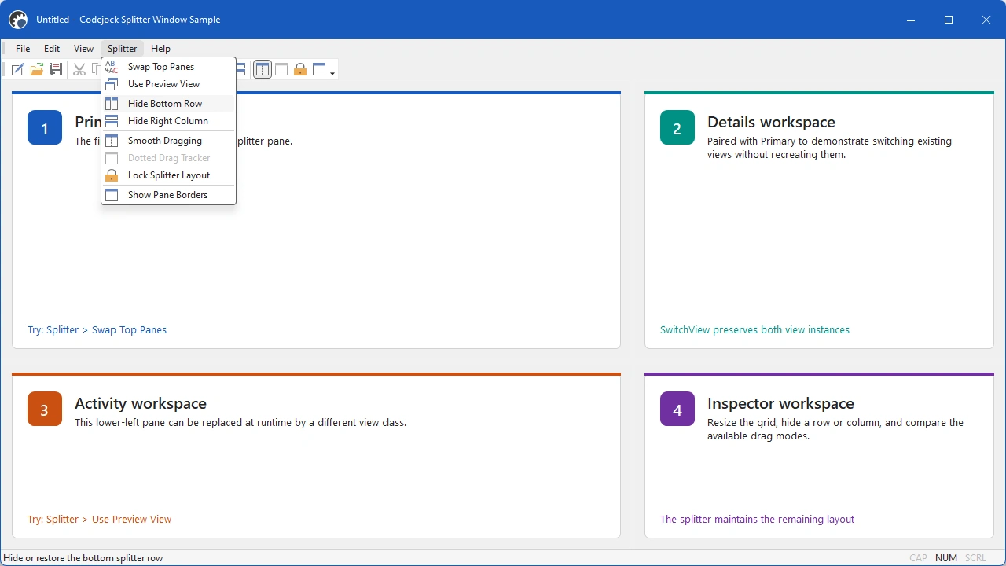The width and height of the screenshot is (1006, 566).
Task: Maximize the Codejock Splitter window
Action: [949, 20]
